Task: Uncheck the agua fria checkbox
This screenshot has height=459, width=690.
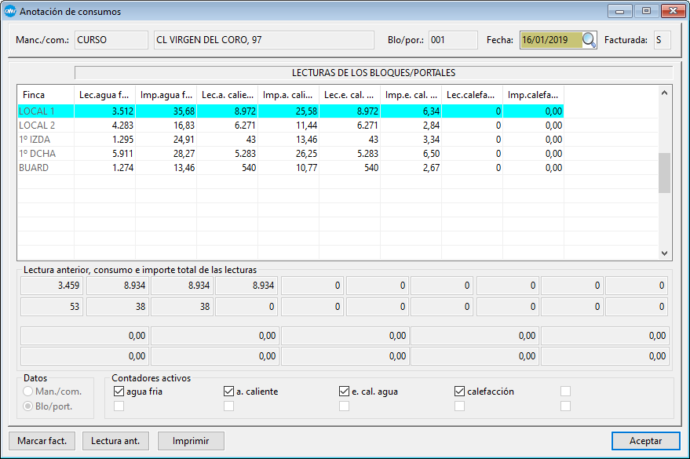Action: click(119, 391)
